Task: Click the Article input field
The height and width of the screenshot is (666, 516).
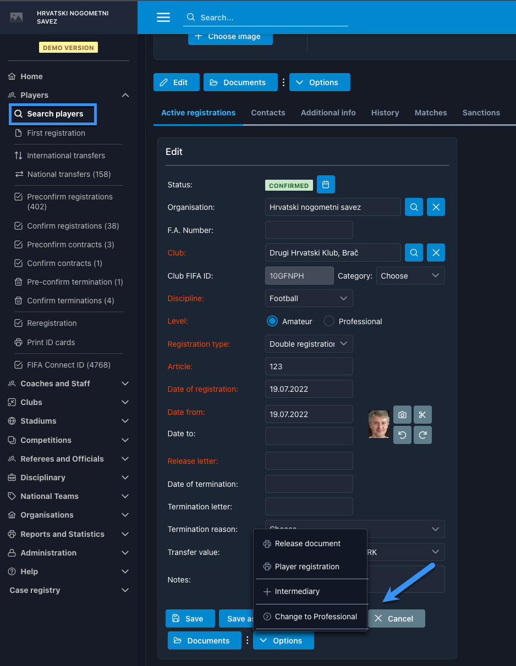Action: pyautogui.click(x=309, y=367)
